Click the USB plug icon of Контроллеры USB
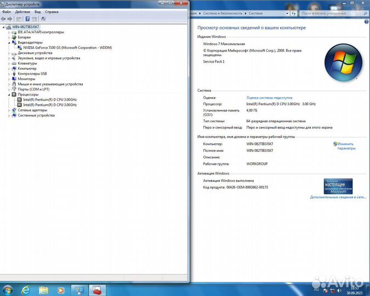 coord(14,73)
